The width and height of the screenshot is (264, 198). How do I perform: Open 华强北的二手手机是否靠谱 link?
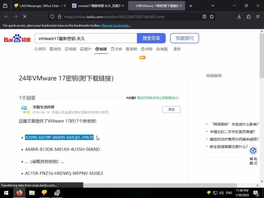pos(232,132)
